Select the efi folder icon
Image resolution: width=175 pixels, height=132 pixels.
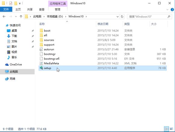pyautogui.click(x=41, y=35)
